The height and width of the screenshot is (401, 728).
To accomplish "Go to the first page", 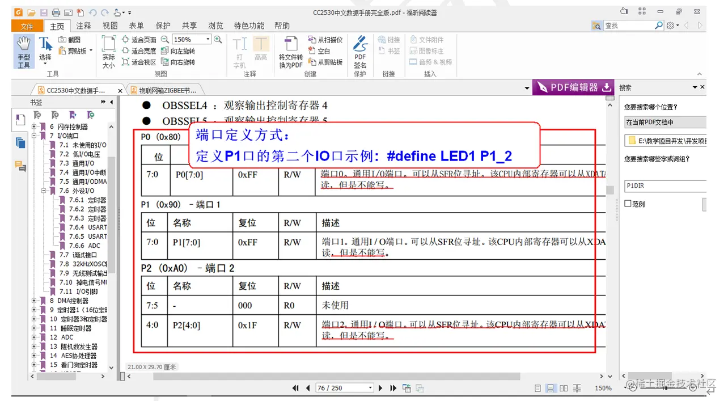I will click(x=295, y=388).
